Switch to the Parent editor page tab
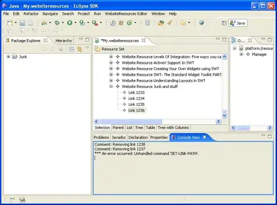277x205 pixels. [118, 127]
